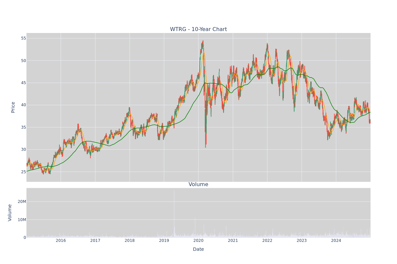Click the tallest volume spike bar in 2019
This screenshot has height=264, width=397.
tap(174, 214)
